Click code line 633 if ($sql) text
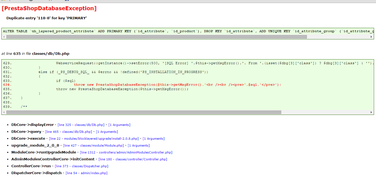Image resolution: width=376 pixels, height=178 pixels. tap(66, 80)
